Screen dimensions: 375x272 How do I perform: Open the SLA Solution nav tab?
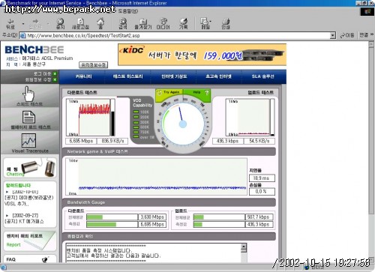262,76
